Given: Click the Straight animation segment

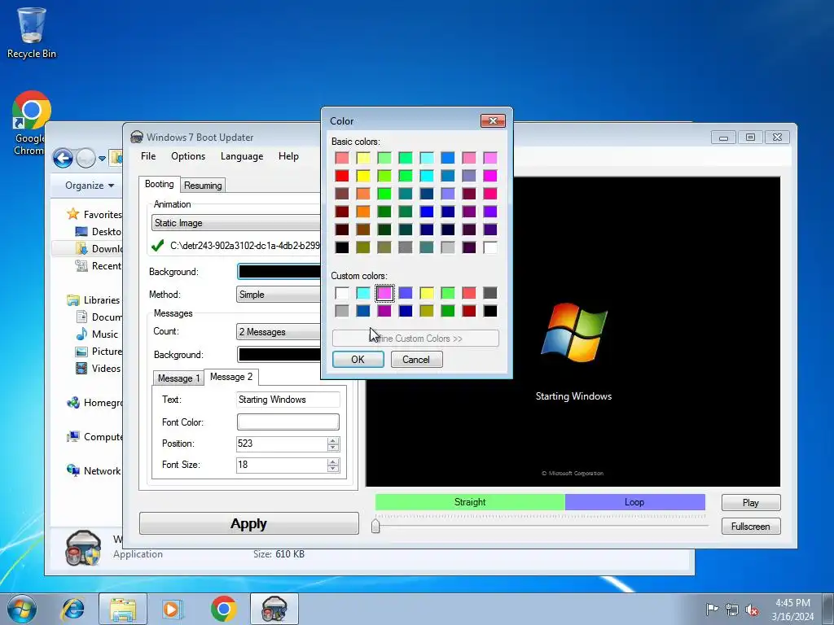Looking at the screenshot, I should (x=470, y=502).
